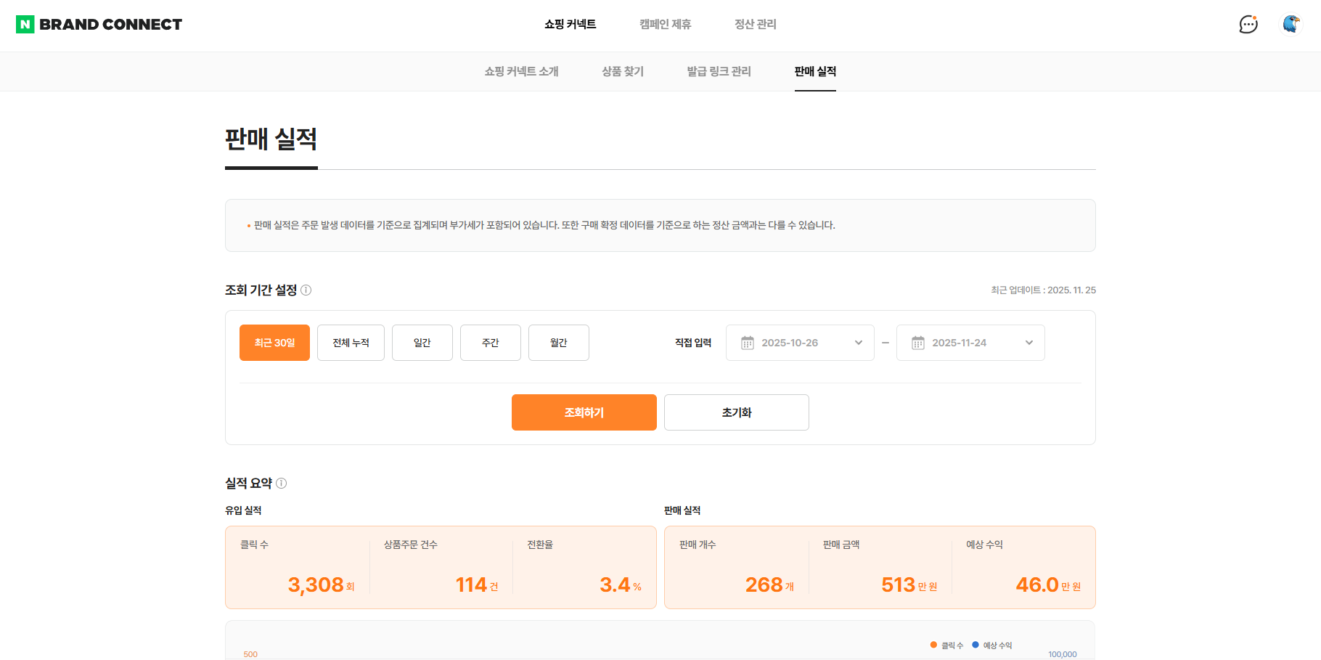Click the N Brand Connect logo icon
The image size is (1321, 660).
click(25, 24)
